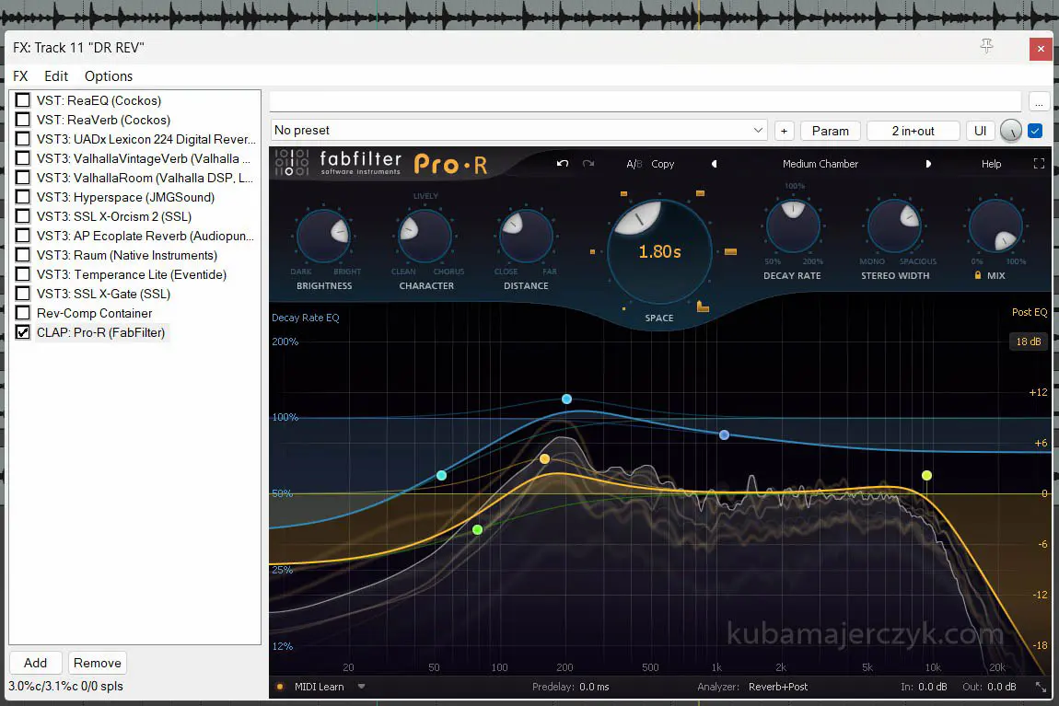Image resolution: width=1059 pixels, height=706 pixels.
Task: Click the plus button beside preset box
Action: coord(784,131)
